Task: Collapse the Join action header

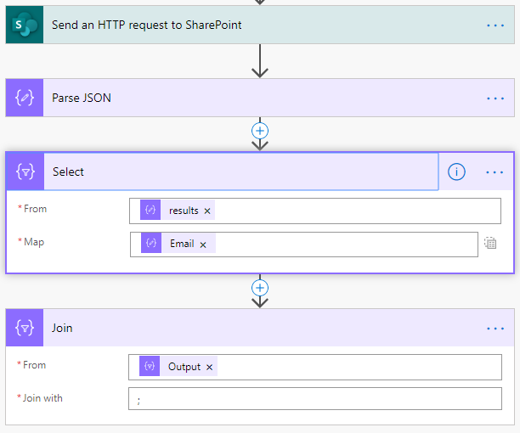Action: (x=262, y=328)
